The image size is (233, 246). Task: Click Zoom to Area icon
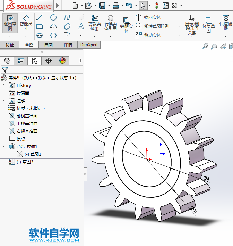tap(214, 46)
